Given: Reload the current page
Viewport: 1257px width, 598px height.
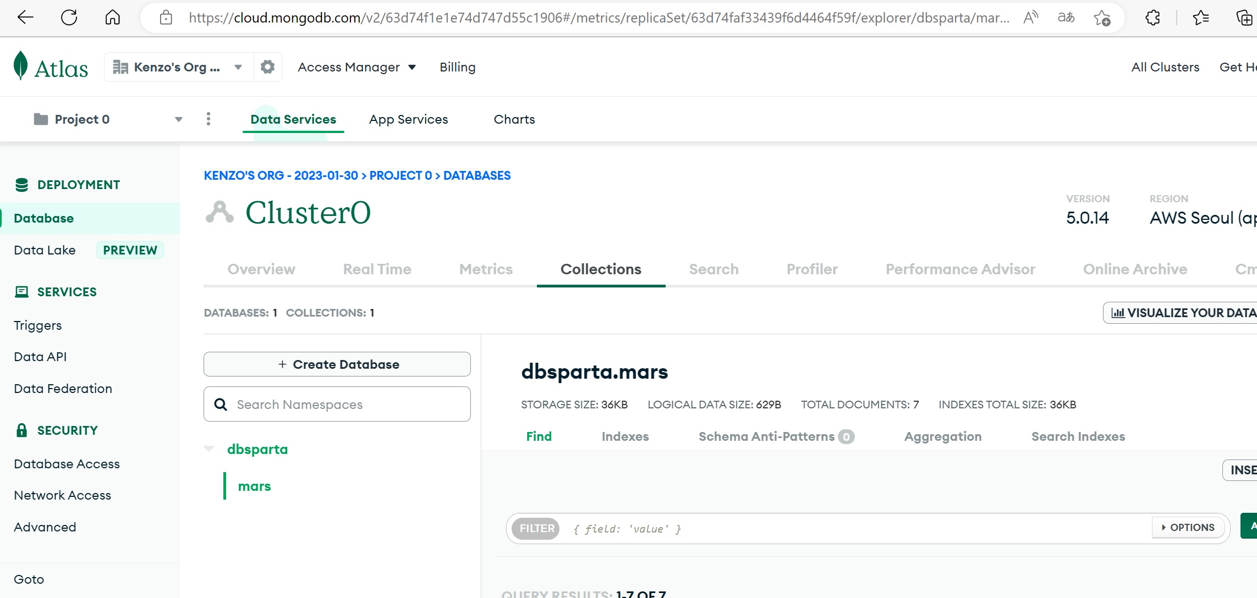Looking at the screenshot, I should pyautogui.click(x=69, y=18).
